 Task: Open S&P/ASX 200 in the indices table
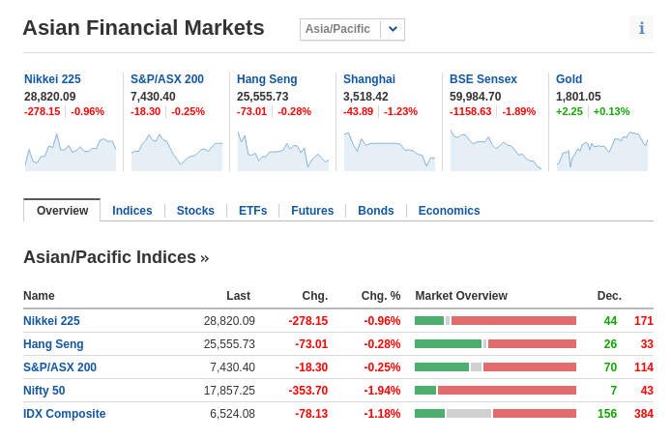pyautogui.click(x=60, y=367)
